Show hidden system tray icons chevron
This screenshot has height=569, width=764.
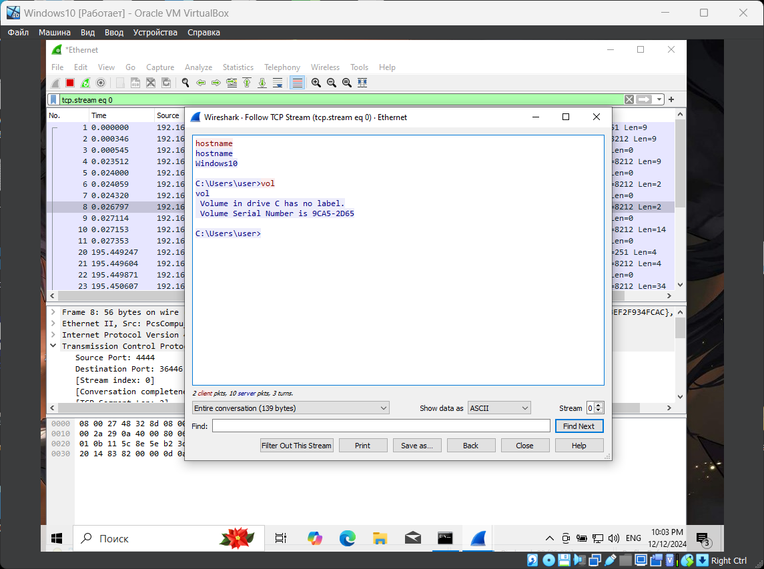tap(550, 538)
